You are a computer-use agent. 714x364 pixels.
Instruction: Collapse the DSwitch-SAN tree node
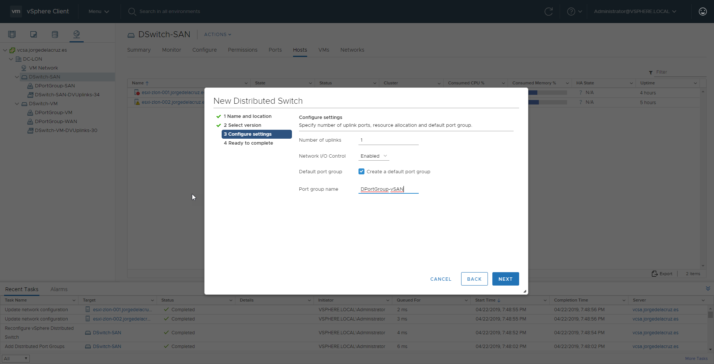[17, 77]
